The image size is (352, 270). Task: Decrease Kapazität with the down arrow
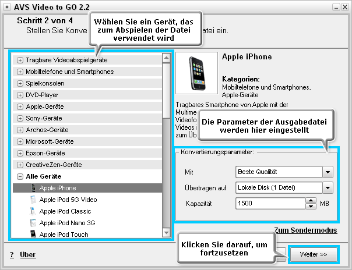tap(311, 207)
